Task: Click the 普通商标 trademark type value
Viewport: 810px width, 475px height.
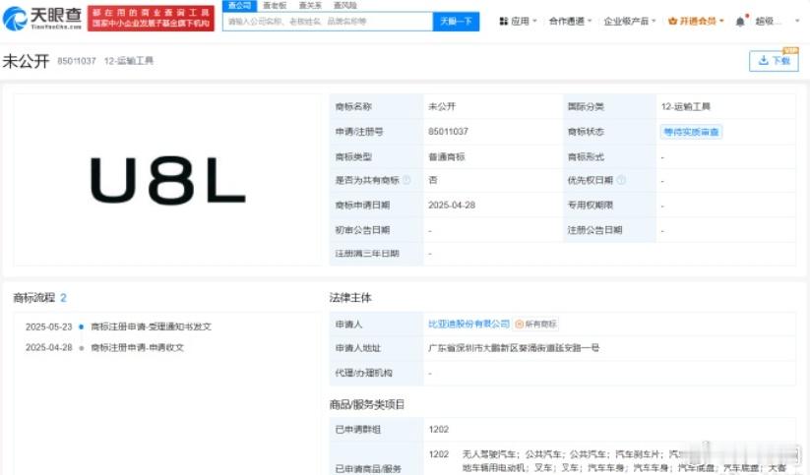Action: (446, 156)
